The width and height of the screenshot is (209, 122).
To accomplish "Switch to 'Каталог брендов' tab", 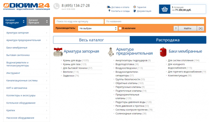I will pyautogui.click(x=38, y=21).
